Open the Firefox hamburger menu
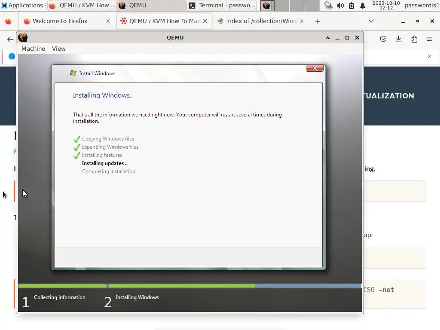This screenshot has width=440, height=330. (x=430, y=39)
